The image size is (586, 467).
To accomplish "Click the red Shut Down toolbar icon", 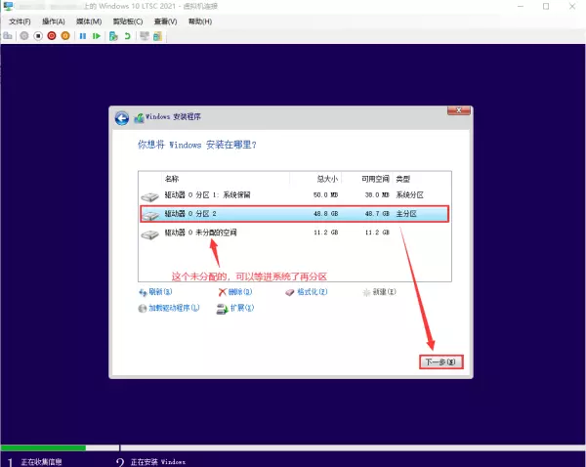I will (52, 36).
